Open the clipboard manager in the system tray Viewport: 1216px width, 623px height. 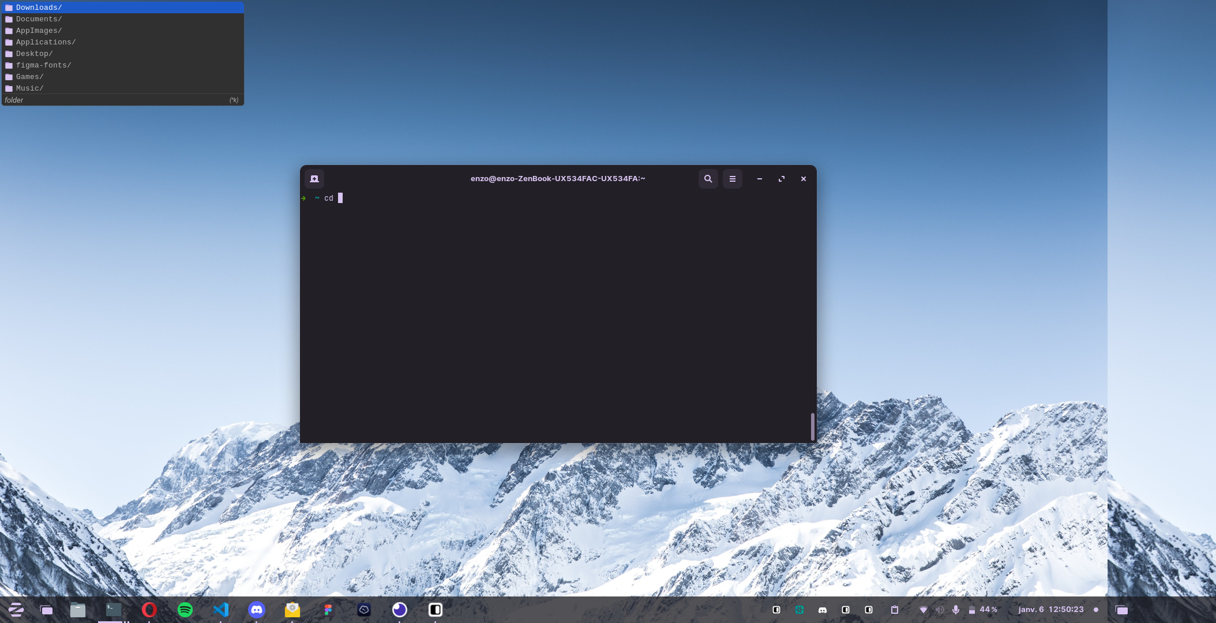click(895, 610)
